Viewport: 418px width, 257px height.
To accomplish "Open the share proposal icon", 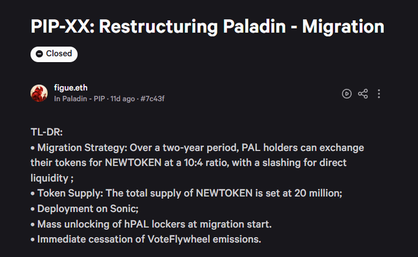I will [363, 93].
